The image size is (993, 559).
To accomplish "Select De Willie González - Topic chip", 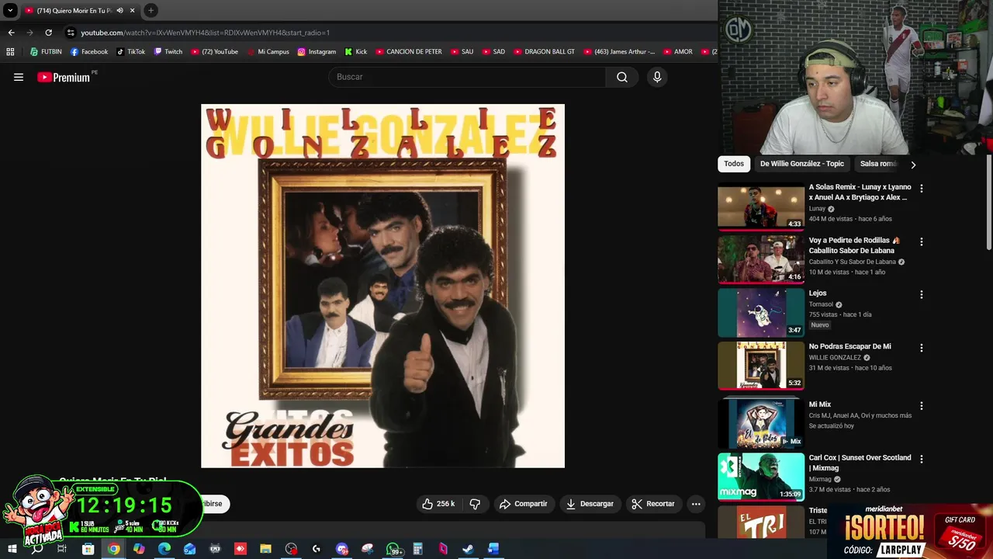I will [x=802, y=164].
